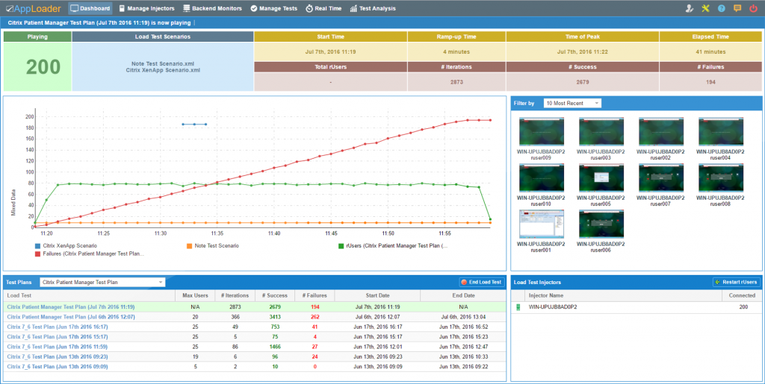Open the Dashboard menu item

(x=90, y=8)
